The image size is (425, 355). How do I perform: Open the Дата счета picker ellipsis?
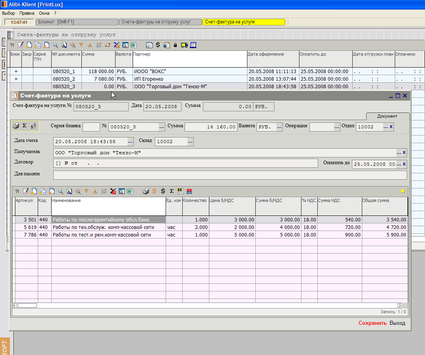pos(130,142)
